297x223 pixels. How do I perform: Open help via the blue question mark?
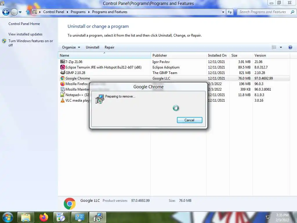(290, 47)
